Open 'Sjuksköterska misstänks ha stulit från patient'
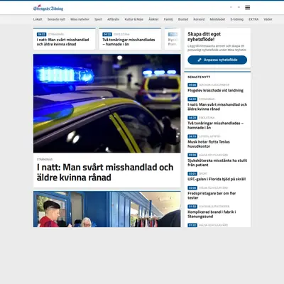Viewport: 284px width, 284px height. tap(217, 163)
